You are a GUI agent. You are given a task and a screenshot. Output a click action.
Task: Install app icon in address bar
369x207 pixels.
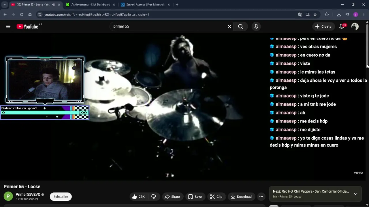tap(308, 14)
